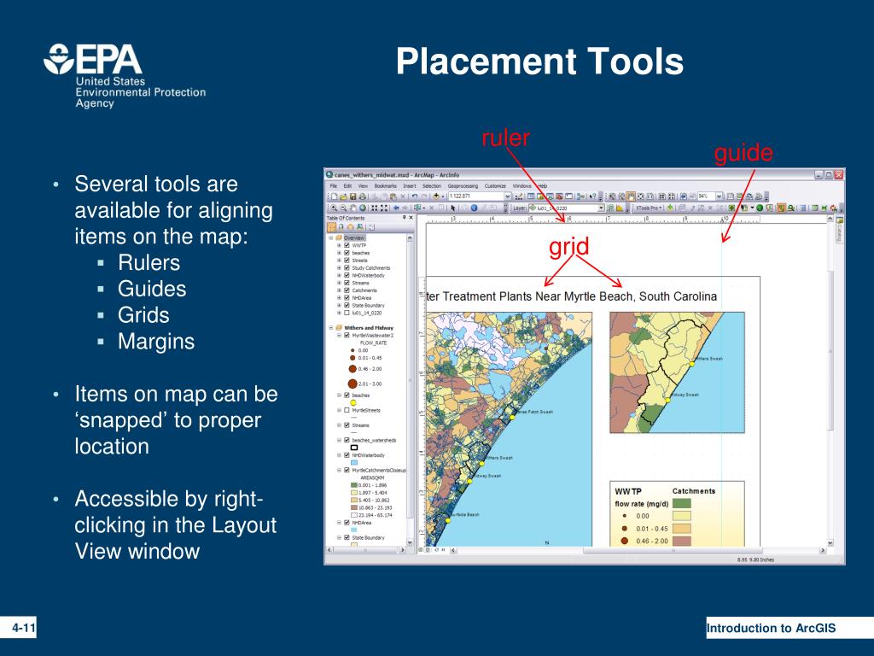Open the Editor toolbar icon beside scale box
The width and height of the screenshot is (874, 656).
click(519, 196)
